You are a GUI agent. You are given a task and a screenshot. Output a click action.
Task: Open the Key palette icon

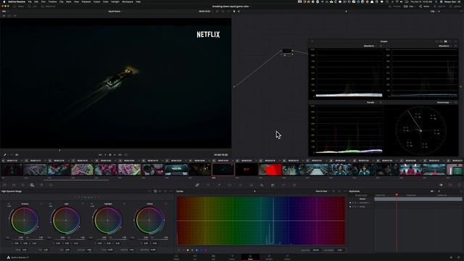click(x=273, y=185)
